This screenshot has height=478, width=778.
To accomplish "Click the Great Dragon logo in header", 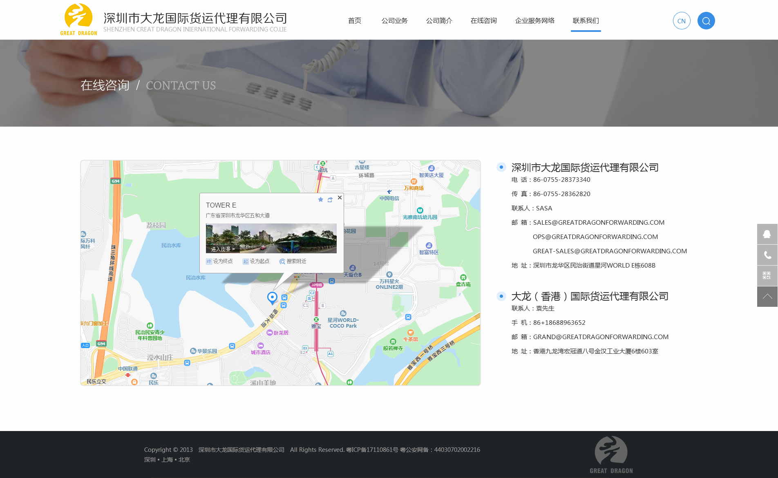I will click(x=78, y=20).
